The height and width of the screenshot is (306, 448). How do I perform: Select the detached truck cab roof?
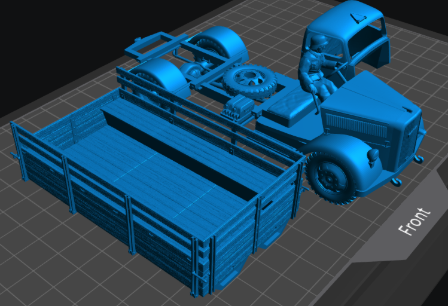pos(347,34)
